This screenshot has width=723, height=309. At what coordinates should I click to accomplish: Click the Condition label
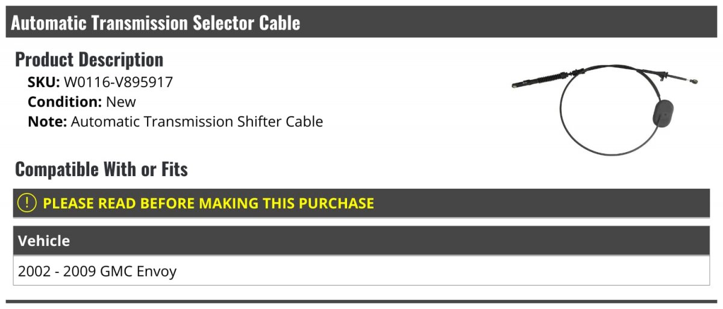pyautogui.click(x=64, y=102)
